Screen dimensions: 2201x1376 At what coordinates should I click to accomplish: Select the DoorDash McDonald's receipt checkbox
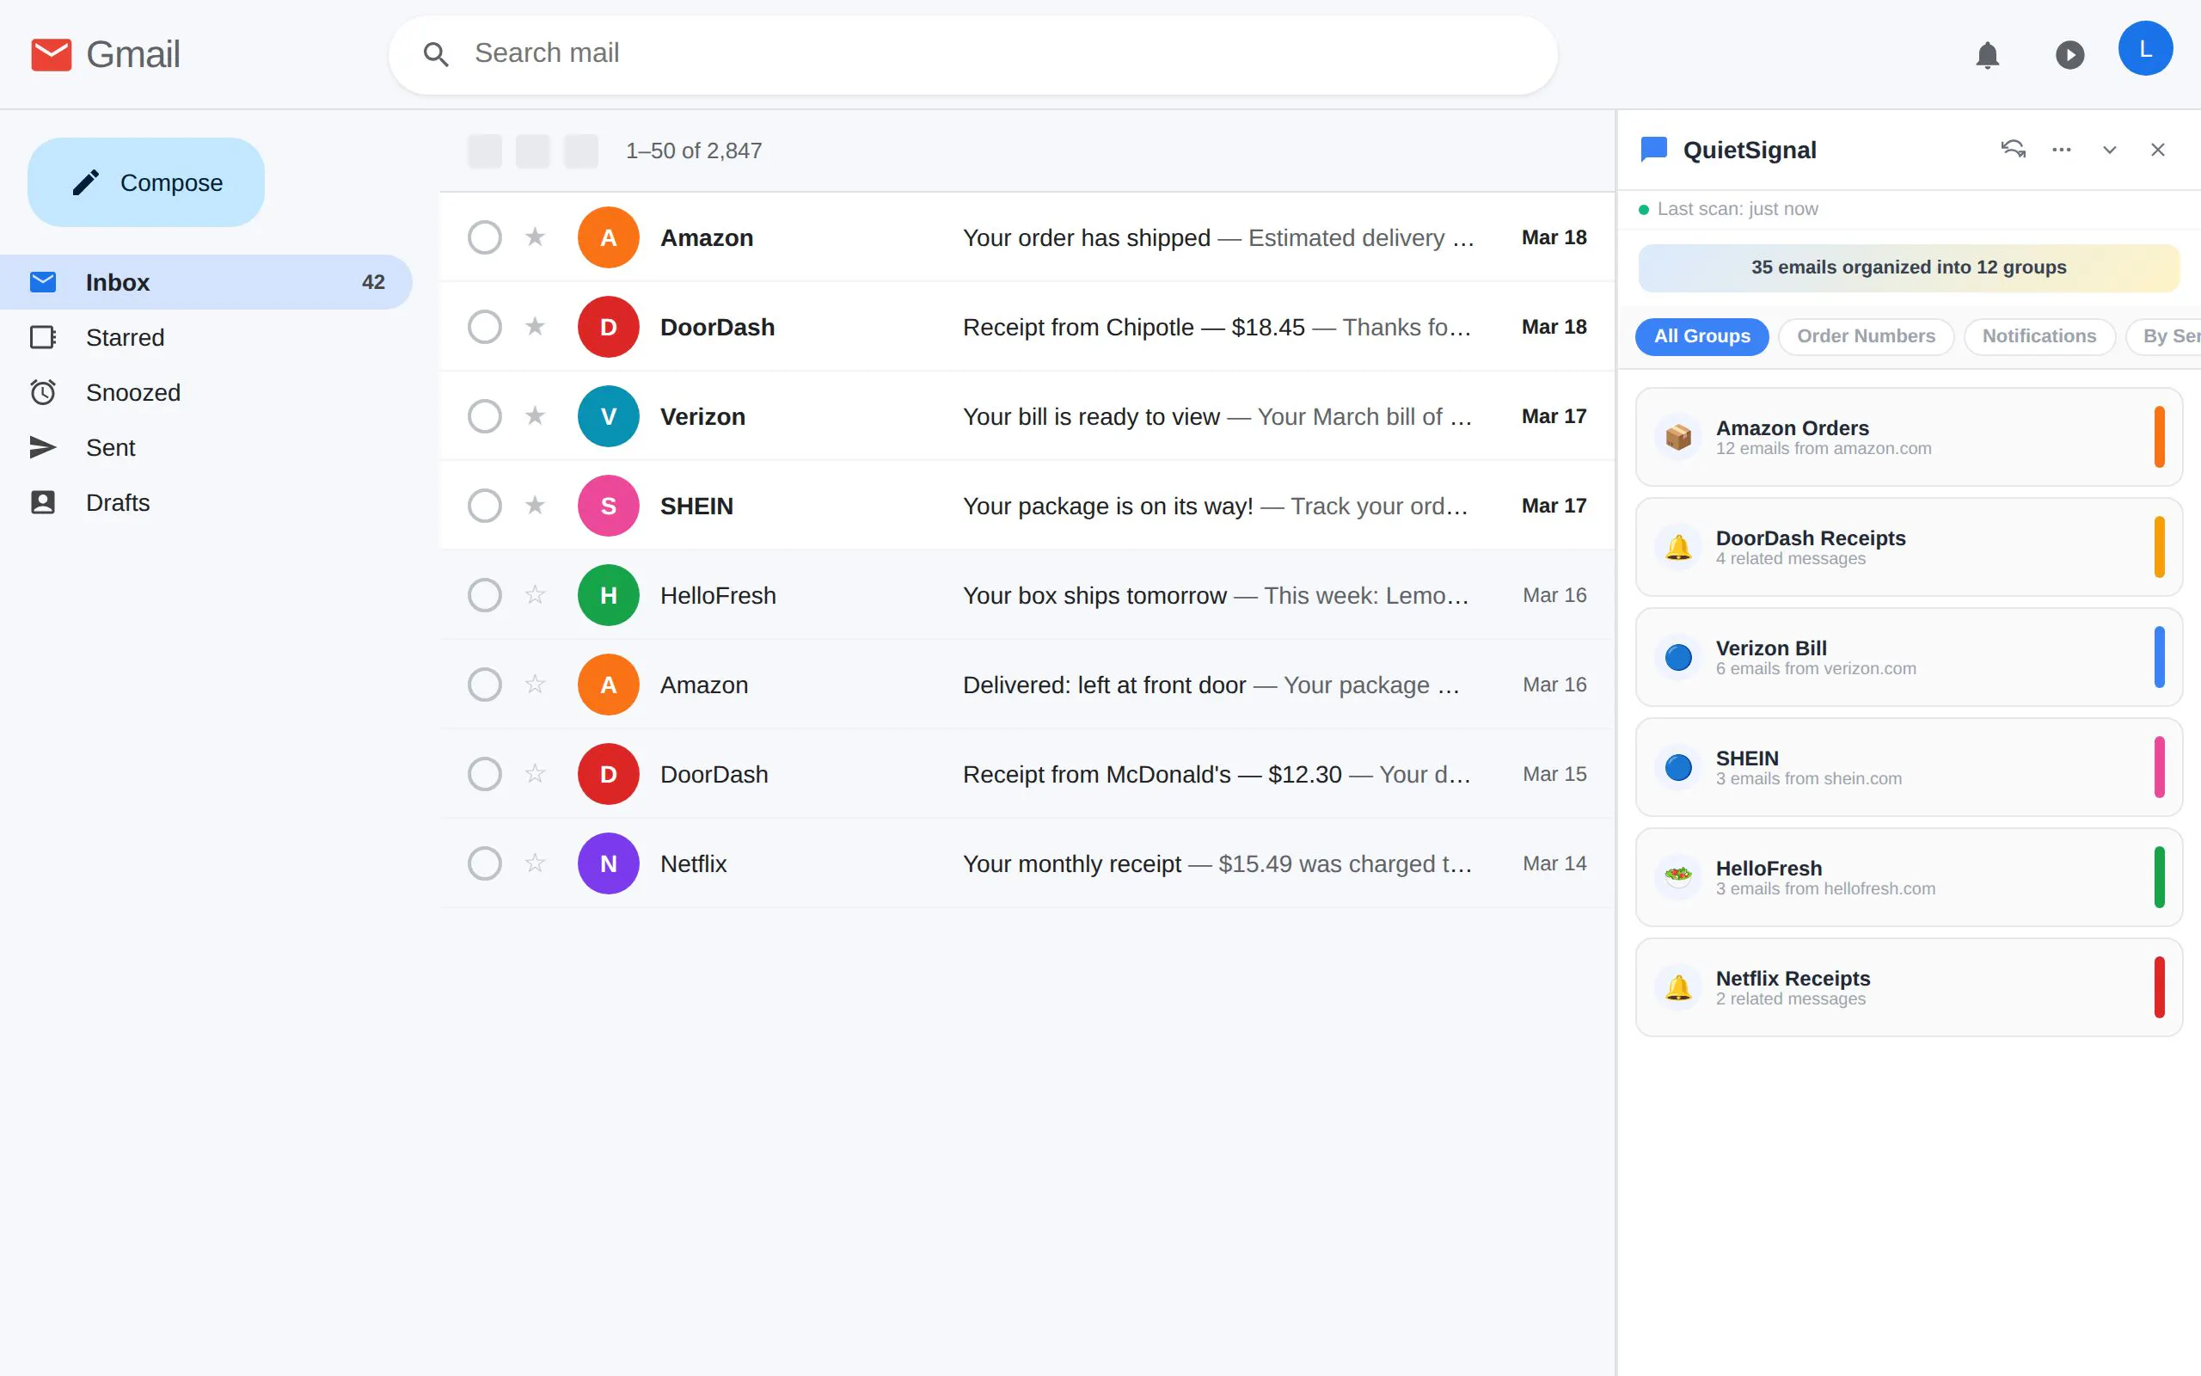(x=485, y=775)
